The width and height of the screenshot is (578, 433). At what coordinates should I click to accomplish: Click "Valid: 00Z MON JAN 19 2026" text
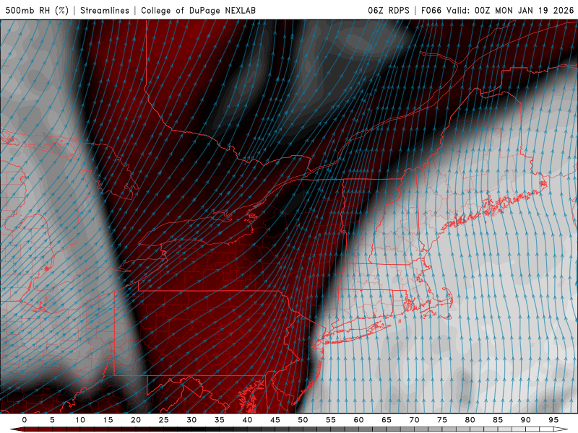510,10
